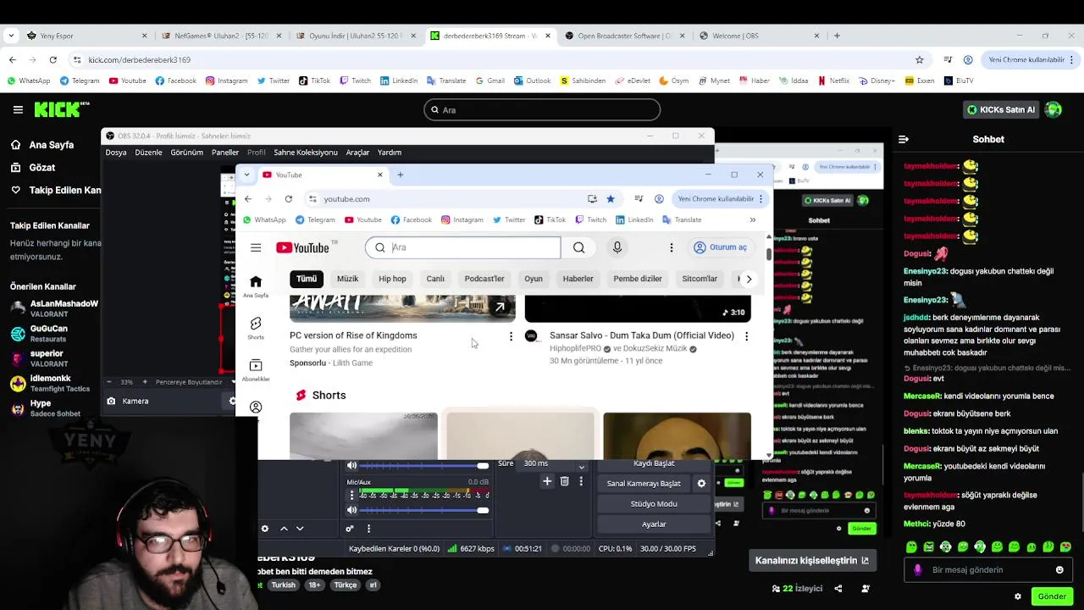Reload the kick.com page
Screen dimensions: 1084x610
53,59
